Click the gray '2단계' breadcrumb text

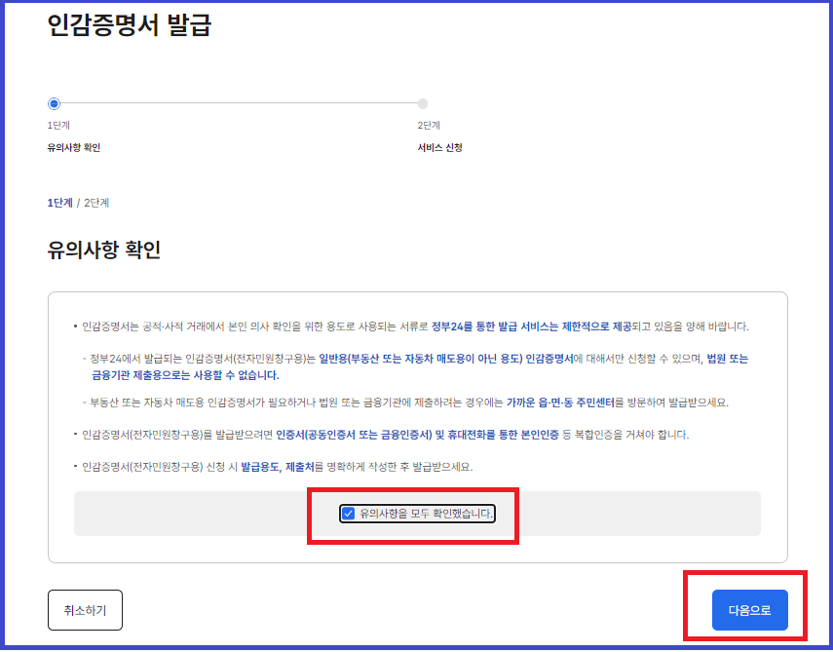pos(96,203)
